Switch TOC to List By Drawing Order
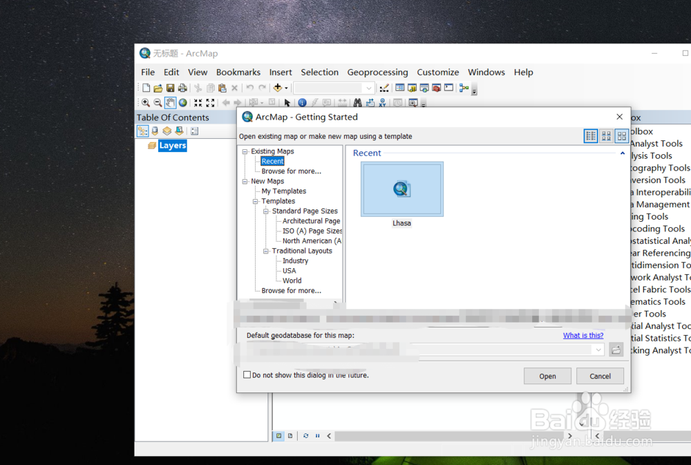The image size is (691, 465). (x=142, y=131)
